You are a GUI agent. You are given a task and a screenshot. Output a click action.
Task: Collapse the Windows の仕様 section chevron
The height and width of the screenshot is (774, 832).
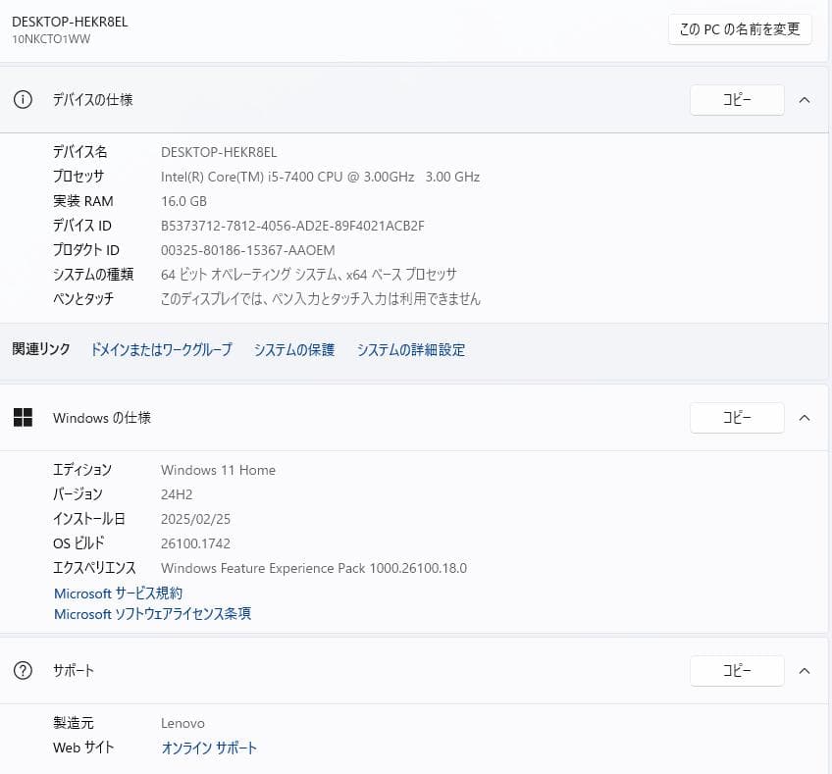tap(805, 417)
